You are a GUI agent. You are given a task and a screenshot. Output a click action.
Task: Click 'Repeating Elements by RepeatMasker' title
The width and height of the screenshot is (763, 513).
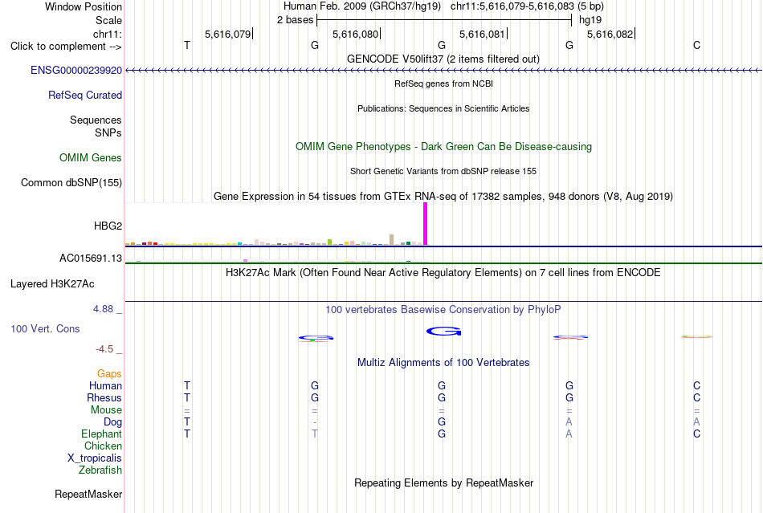point(444,482)
